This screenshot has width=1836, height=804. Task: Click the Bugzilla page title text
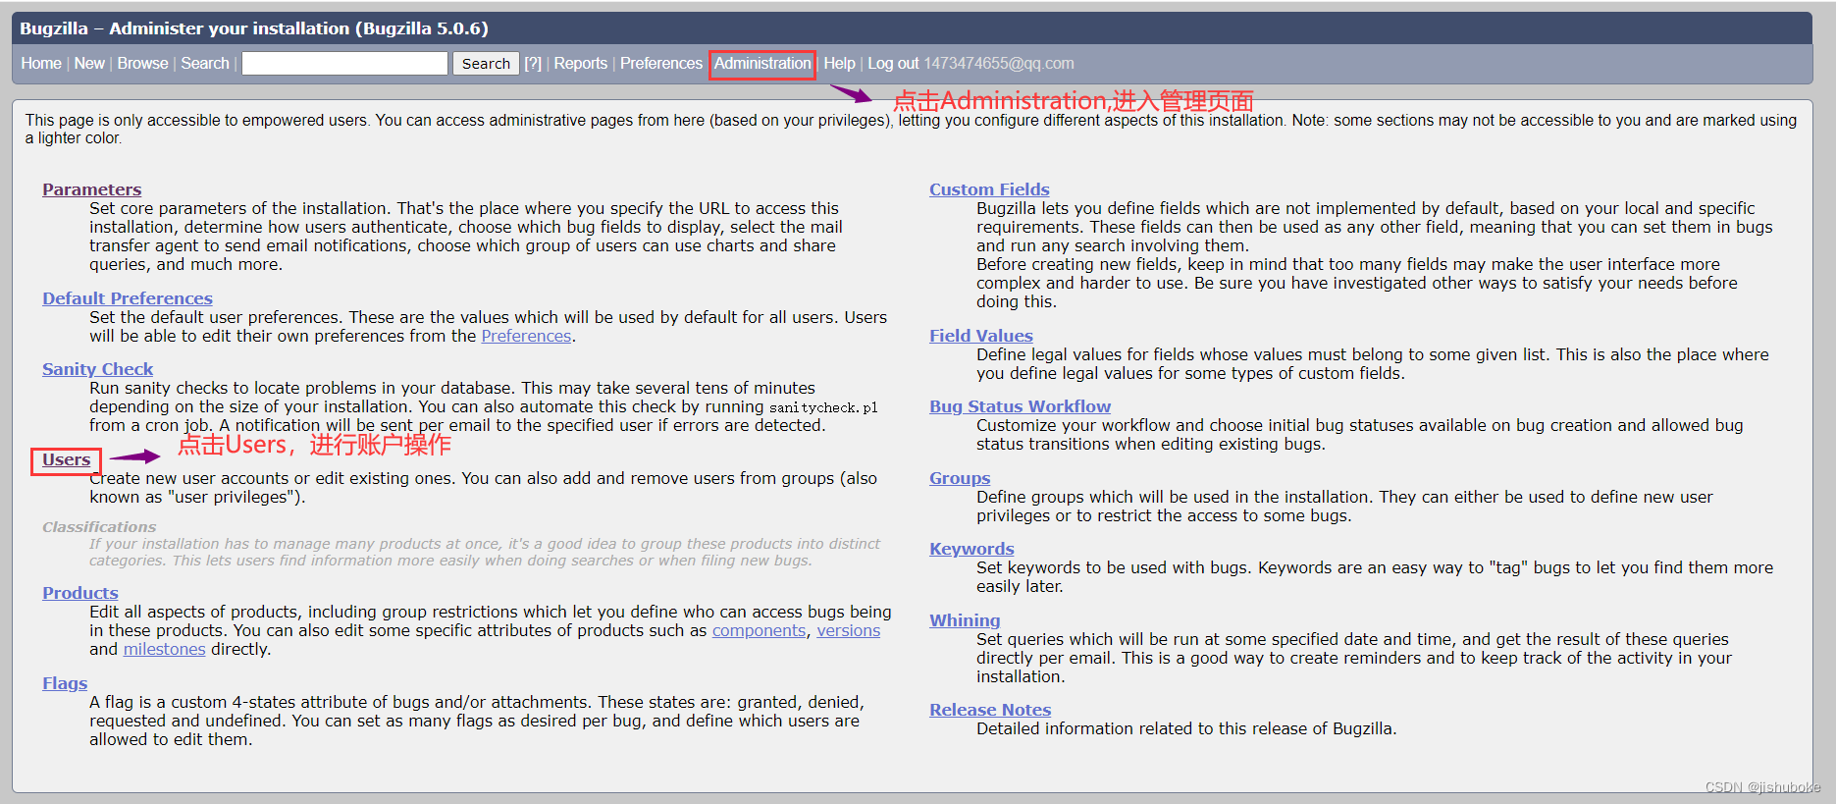254,28
